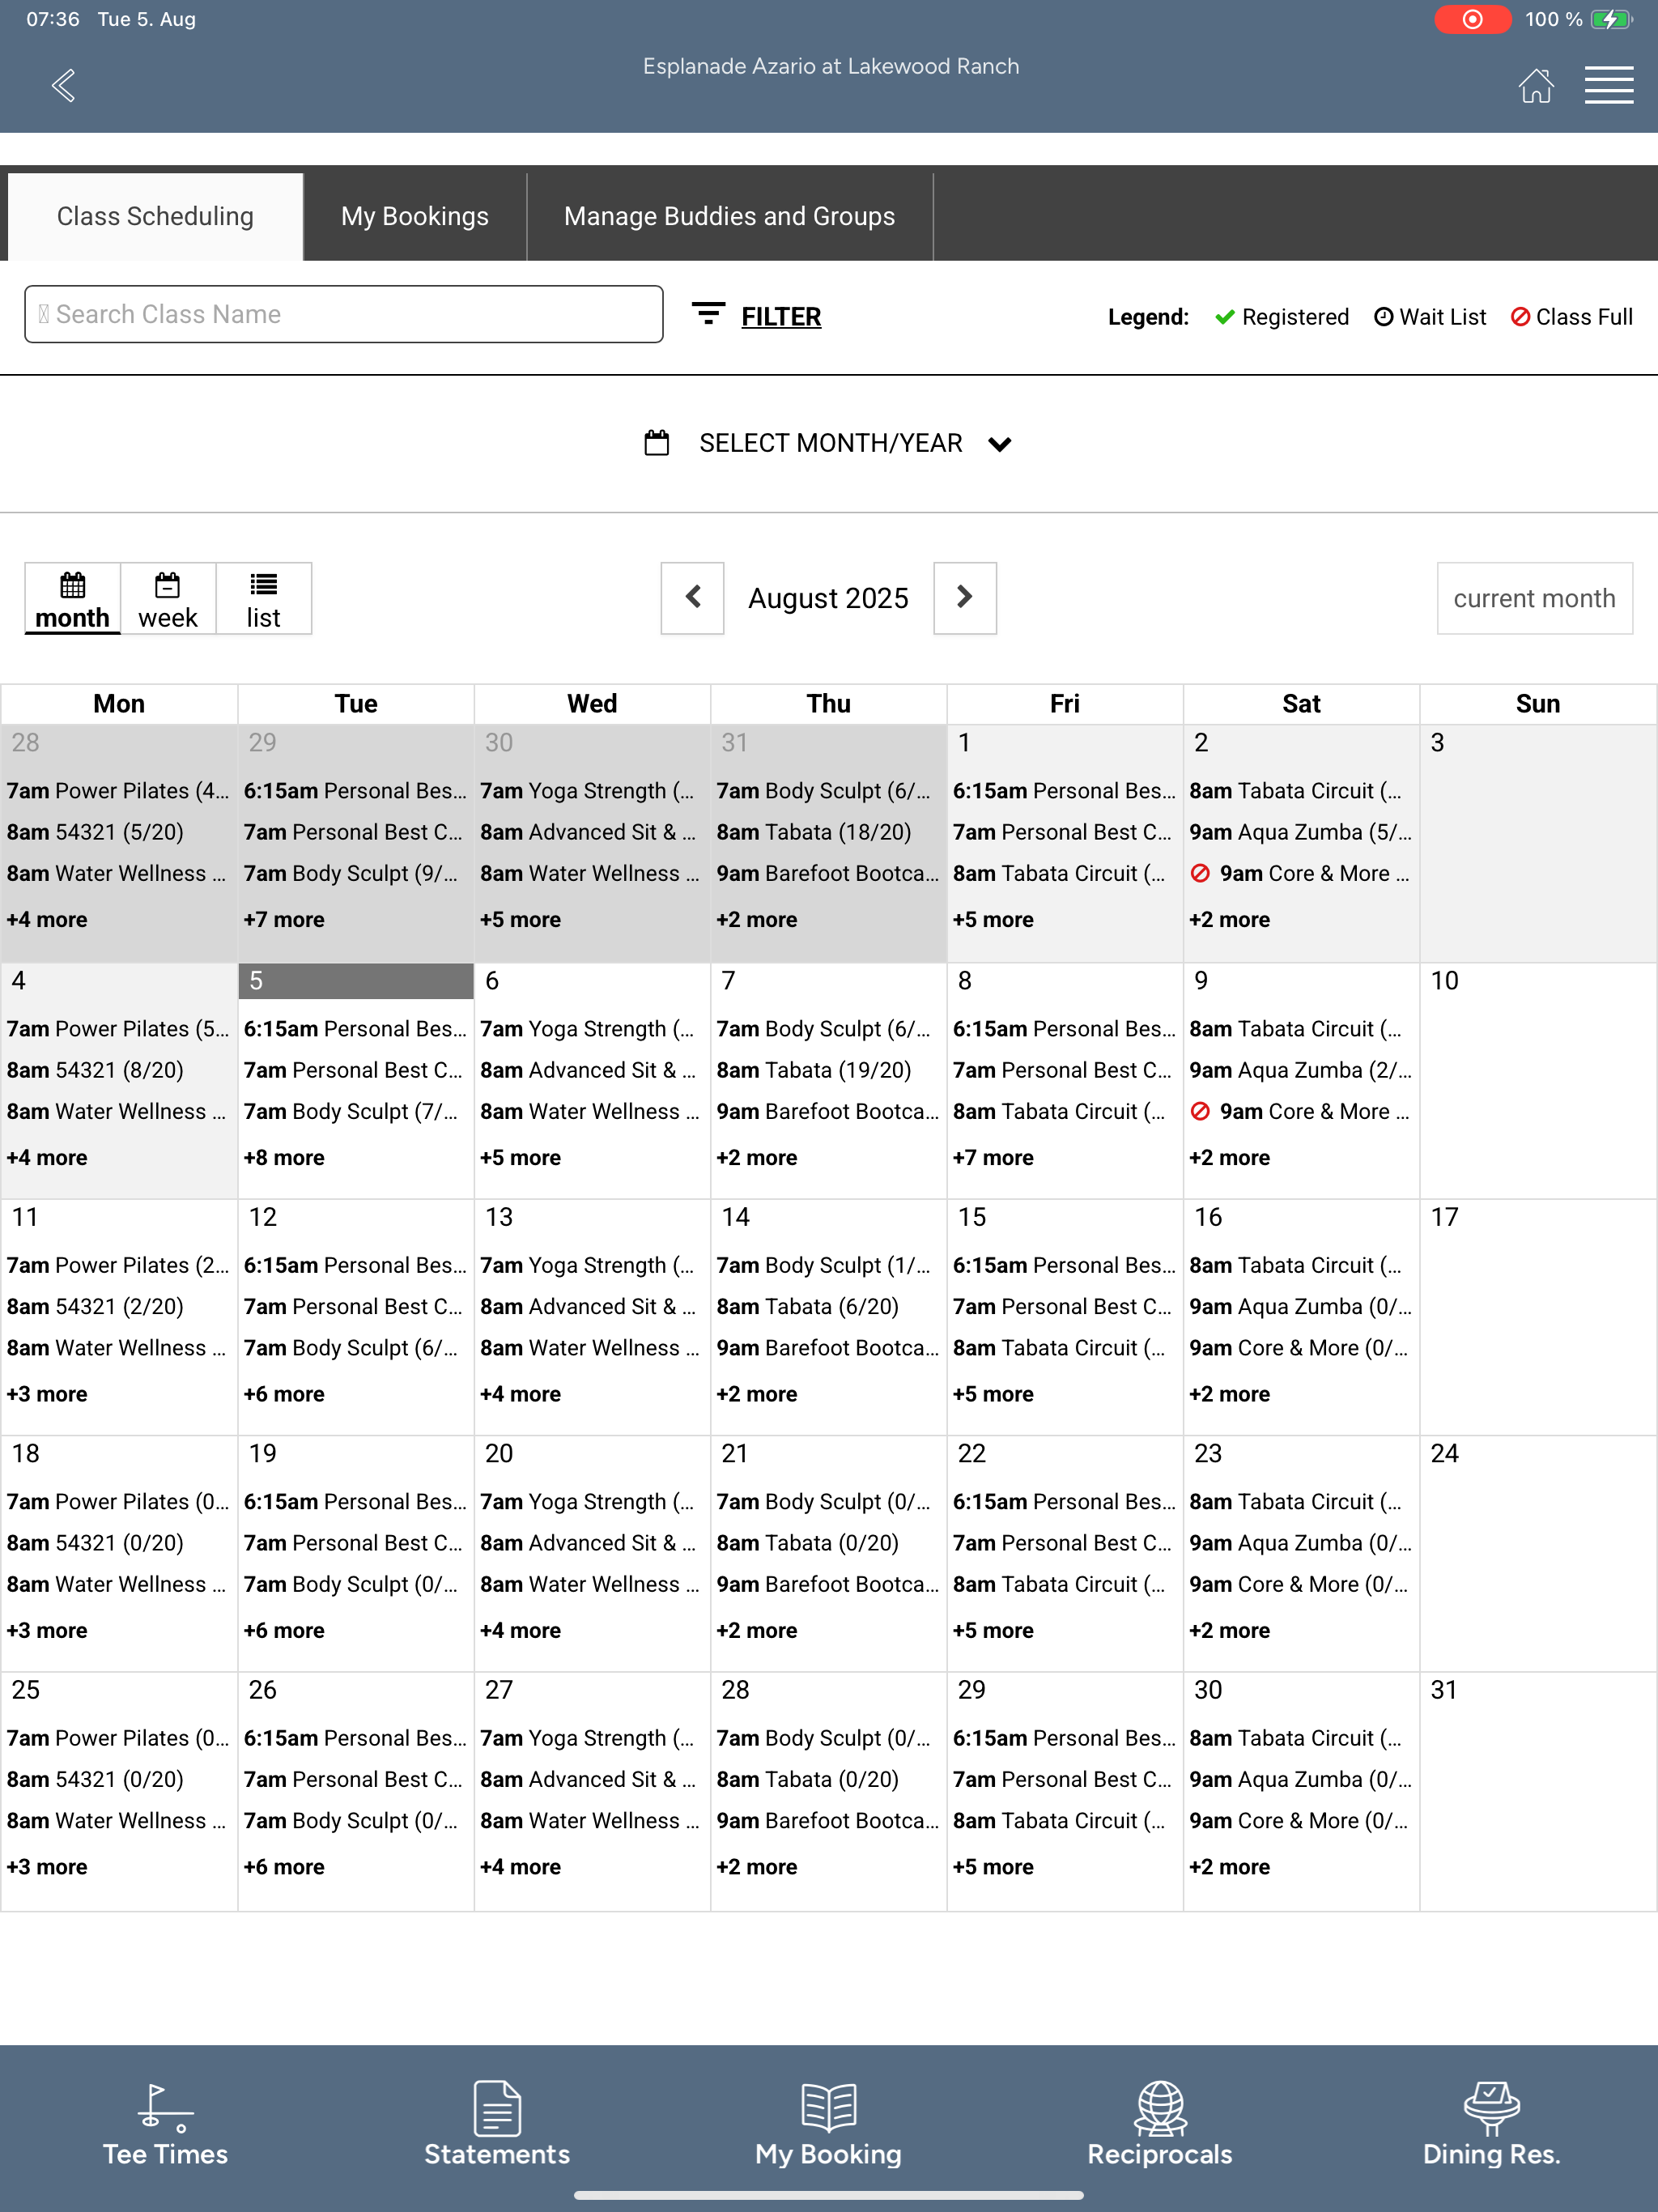The image size is (1658, 2212).
Task: Go to the home icon
Action: coord(1535,85)
